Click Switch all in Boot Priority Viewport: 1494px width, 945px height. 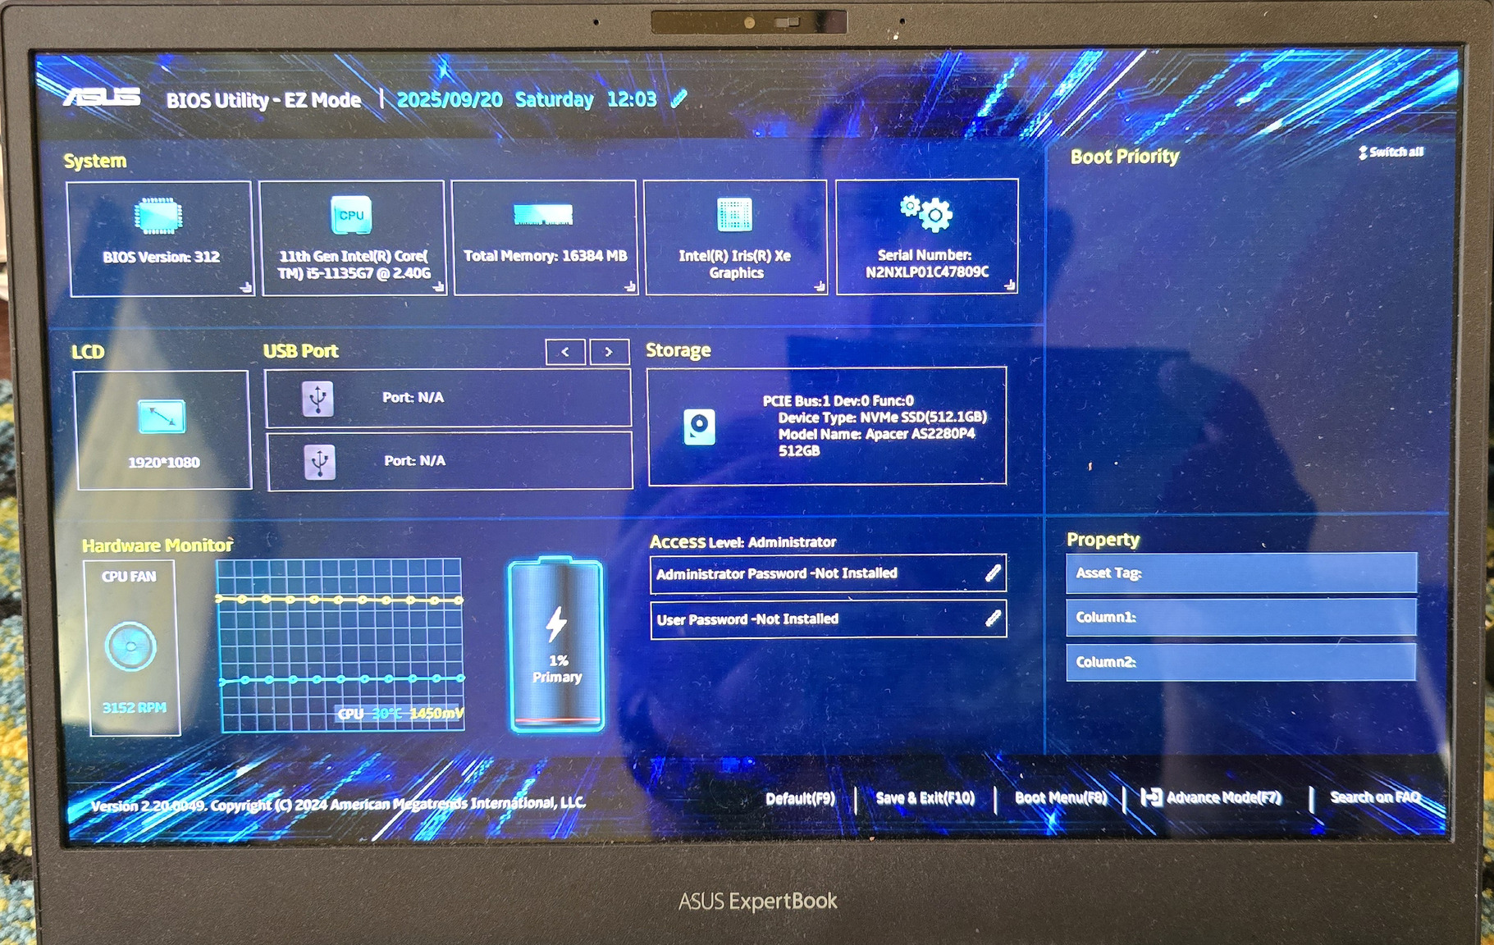coord(1391,153)
